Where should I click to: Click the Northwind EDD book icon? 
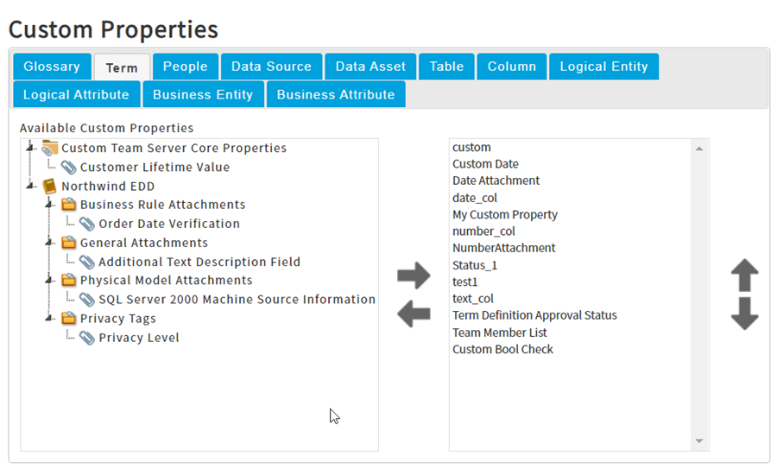click(x=49, y=187)
